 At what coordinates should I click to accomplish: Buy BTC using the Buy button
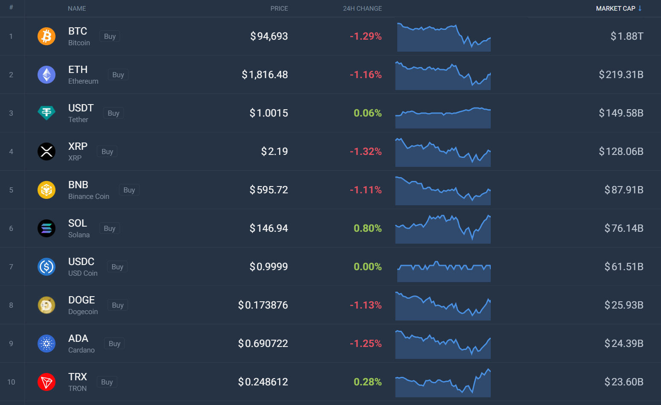tap(110, 36)
